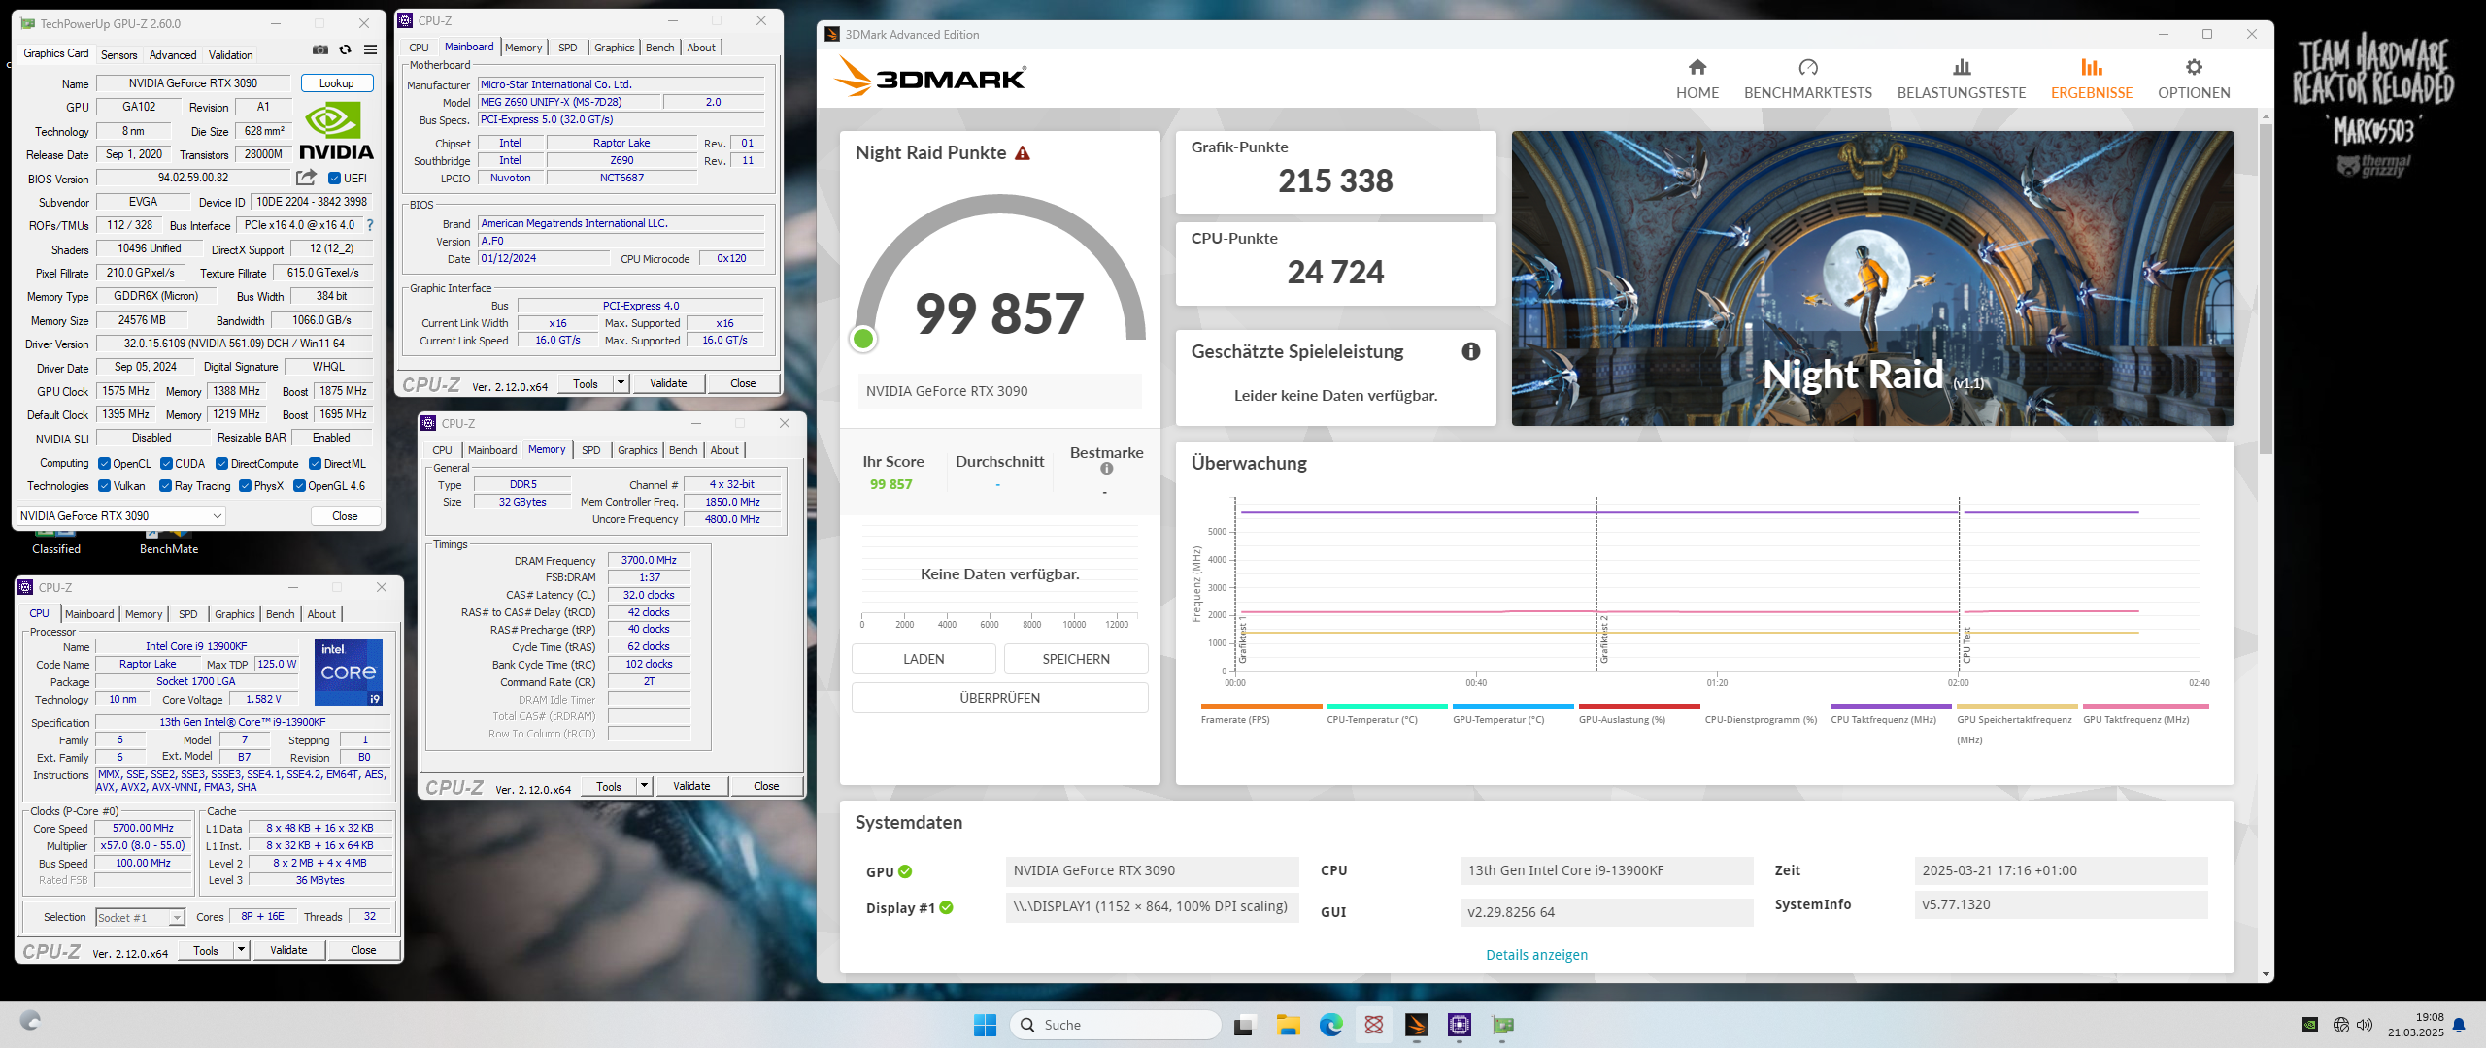Click the GPU-Temperatur blue legend swatch
Screen dimensions: 2486x1048
[x=1513, y=706]
